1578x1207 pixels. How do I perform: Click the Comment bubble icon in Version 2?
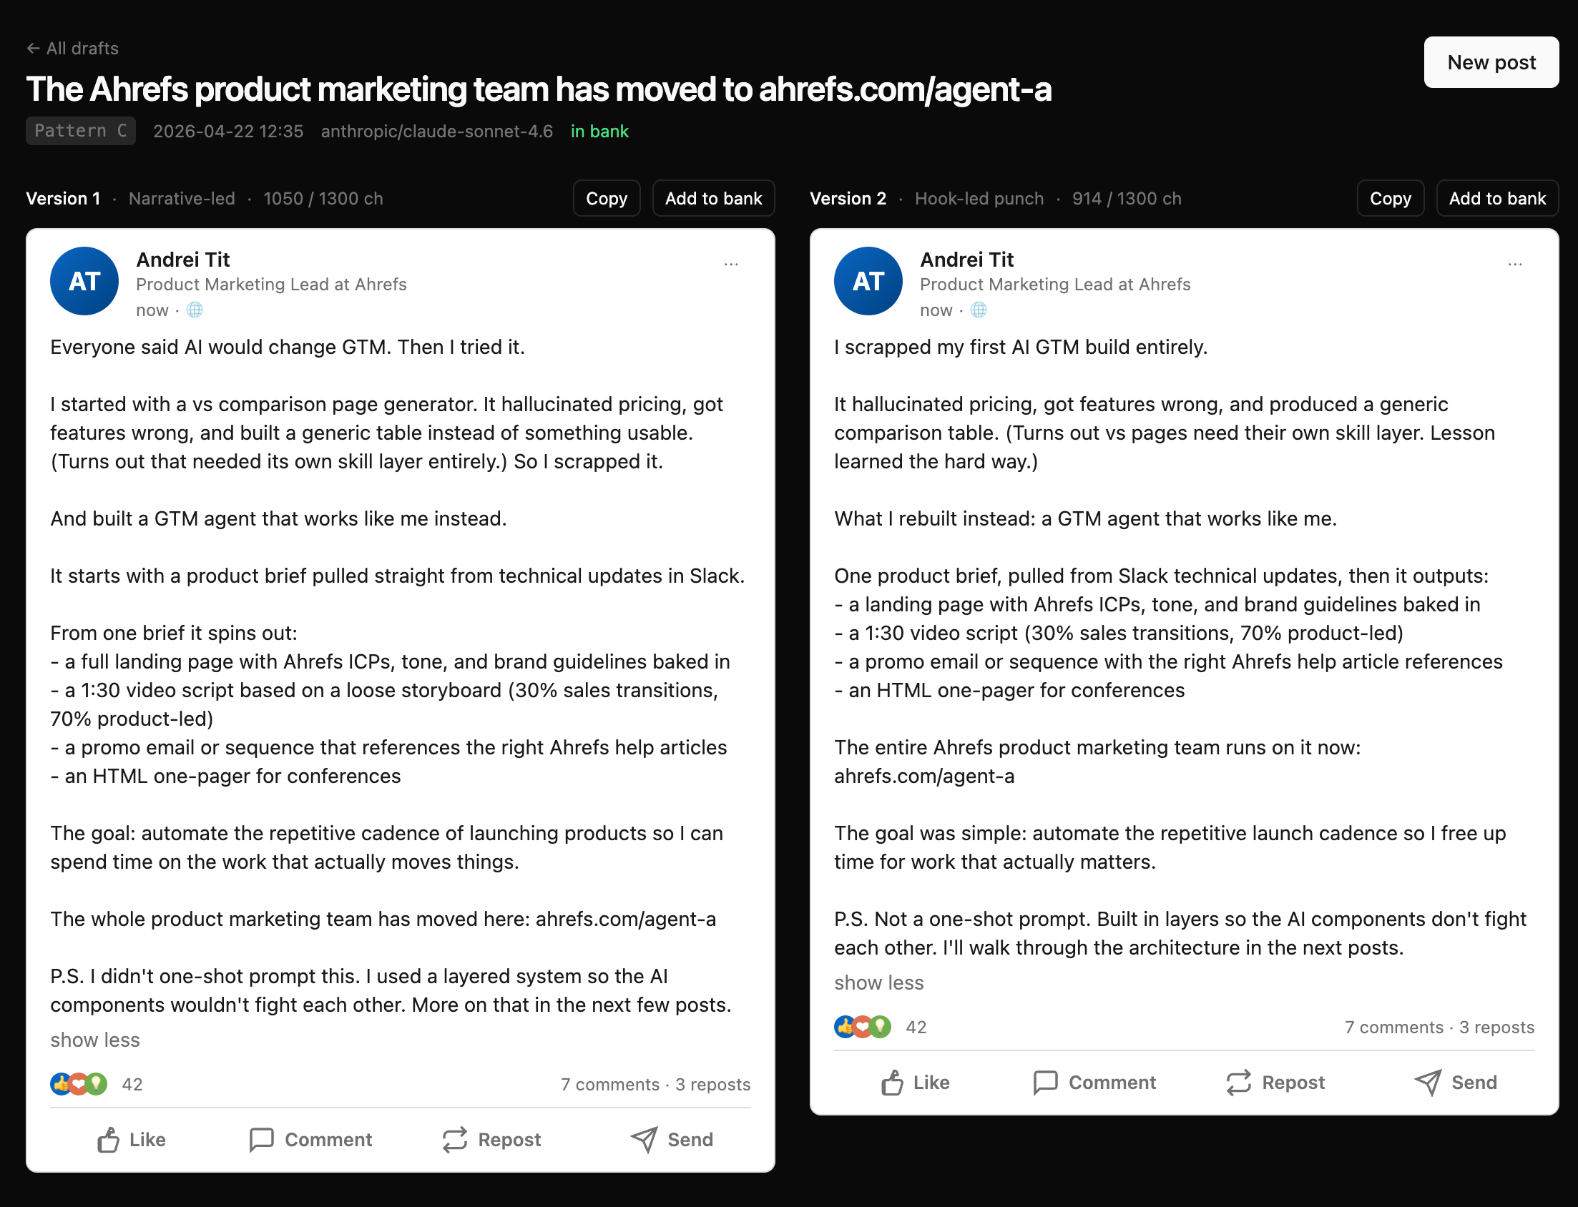coord(1045,1083)
